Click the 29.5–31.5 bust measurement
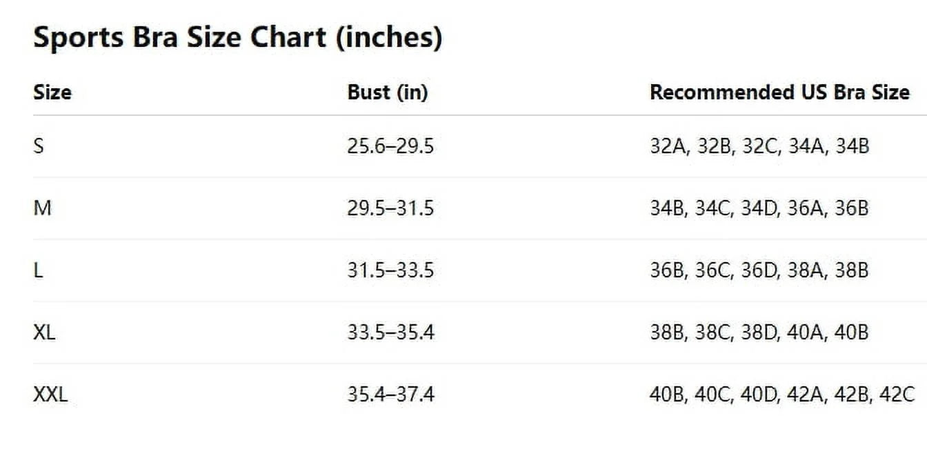 390,208
